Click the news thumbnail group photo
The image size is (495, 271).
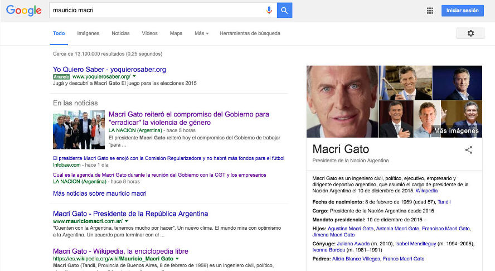pos(79,130)
